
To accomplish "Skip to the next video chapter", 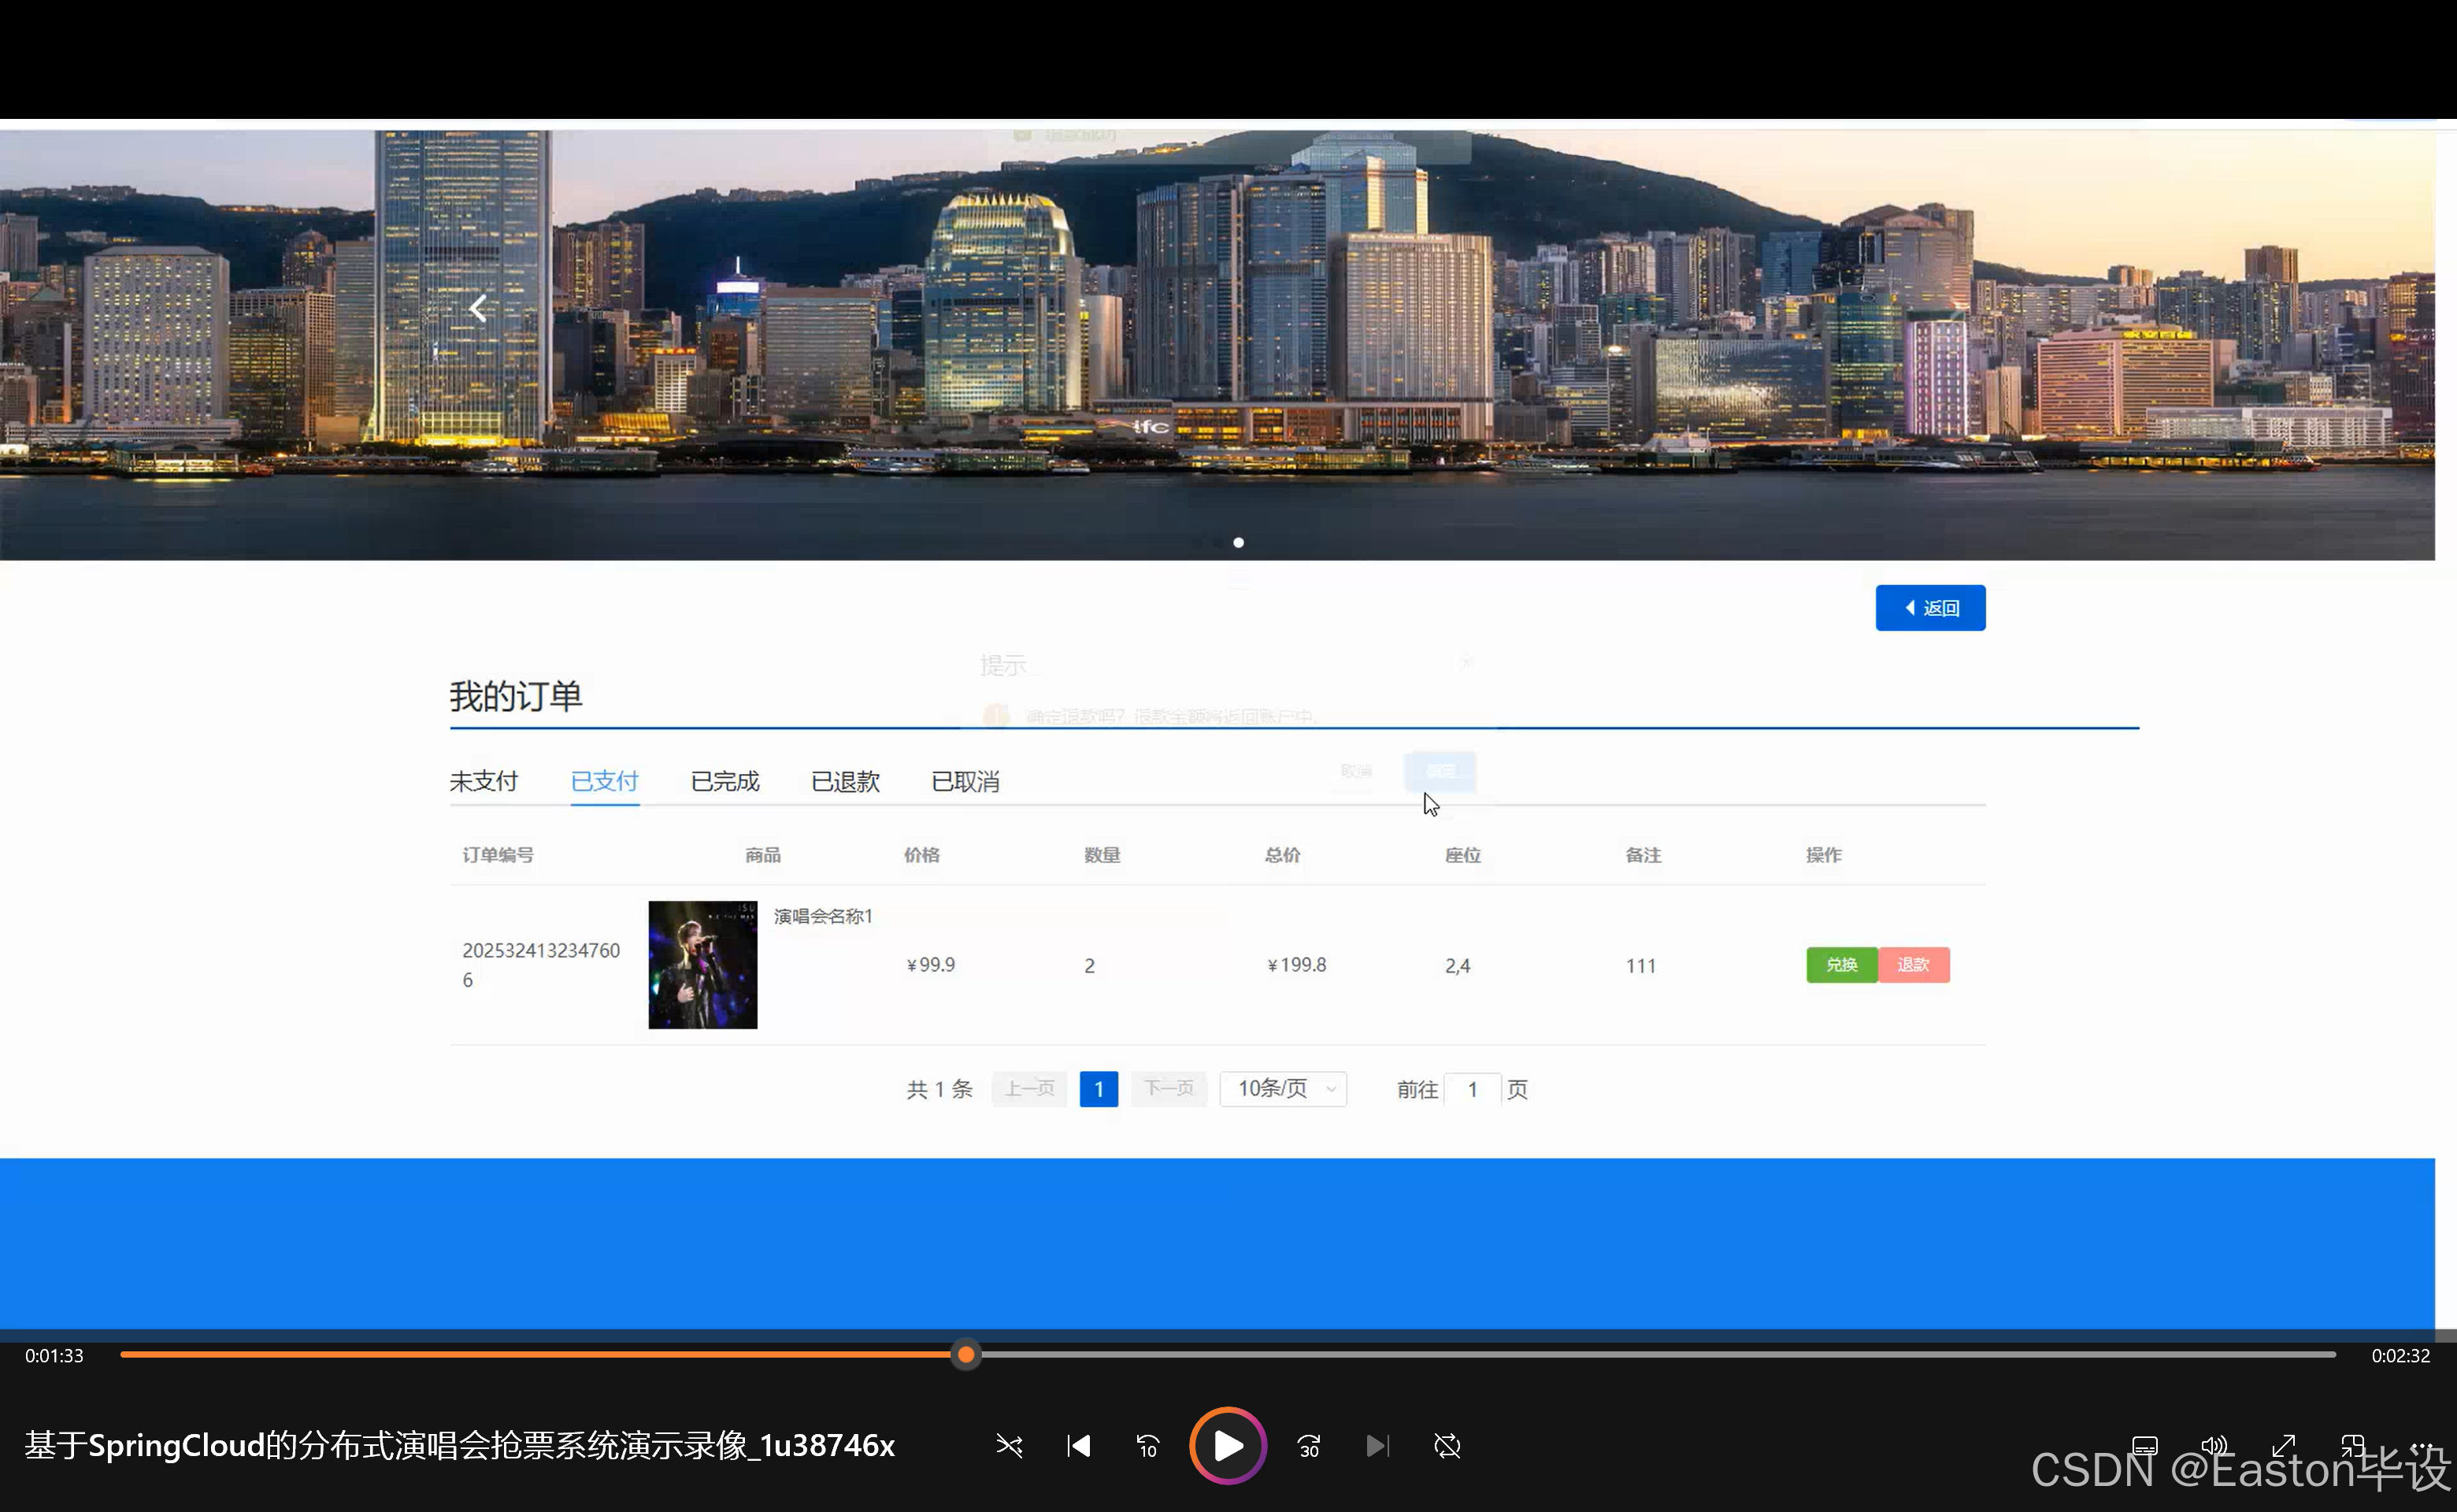I will click(x=1377, y=1446).
